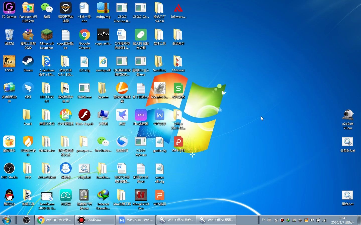Switch to the Bandicam taskbar window

(95, 220)
